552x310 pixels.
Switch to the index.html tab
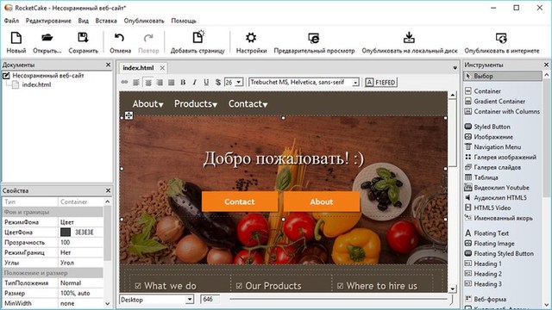138,68
